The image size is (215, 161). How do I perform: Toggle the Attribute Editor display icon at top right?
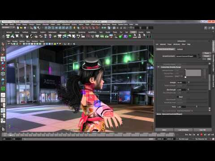pos(206,28)
